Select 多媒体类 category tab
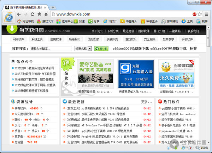Image resolution: width=212 pixels, height=153 pixels. [x=112, y=39]
